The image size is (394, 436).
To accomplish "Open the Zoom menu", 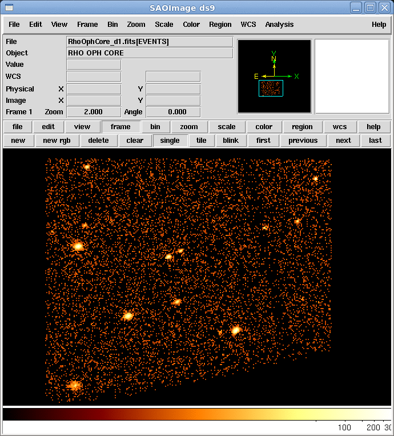I will 136,25.
